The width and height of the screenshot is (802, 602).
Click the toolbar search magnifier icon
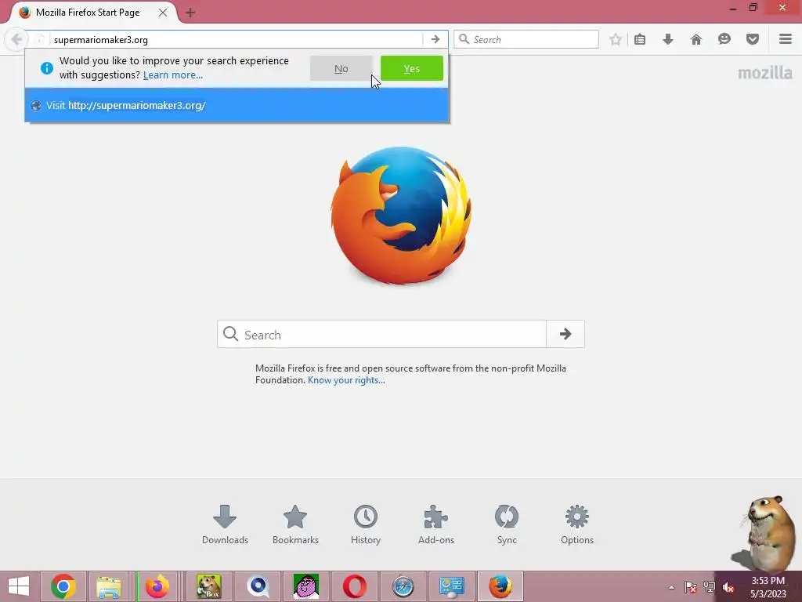[464, 39]
